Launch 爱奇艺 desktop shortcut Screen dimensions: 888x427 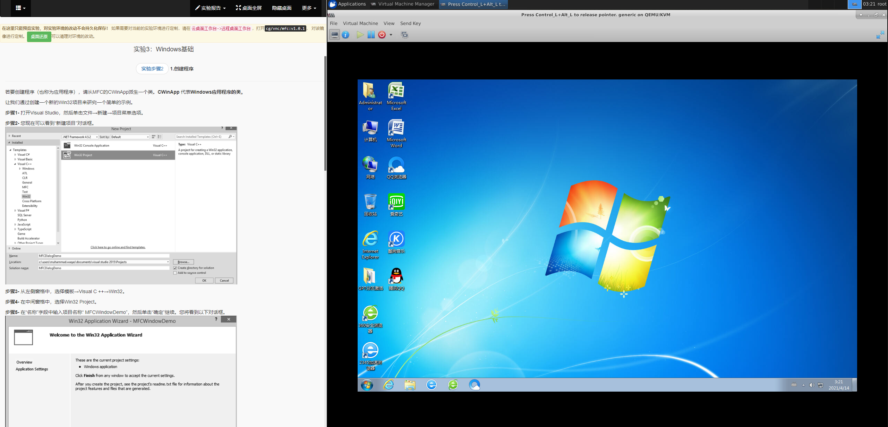[396, 205]
